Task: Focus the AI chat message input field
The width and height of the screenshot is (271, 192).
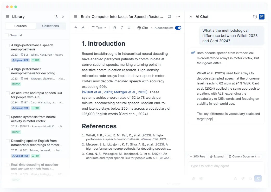Action: tap(226, 166)
